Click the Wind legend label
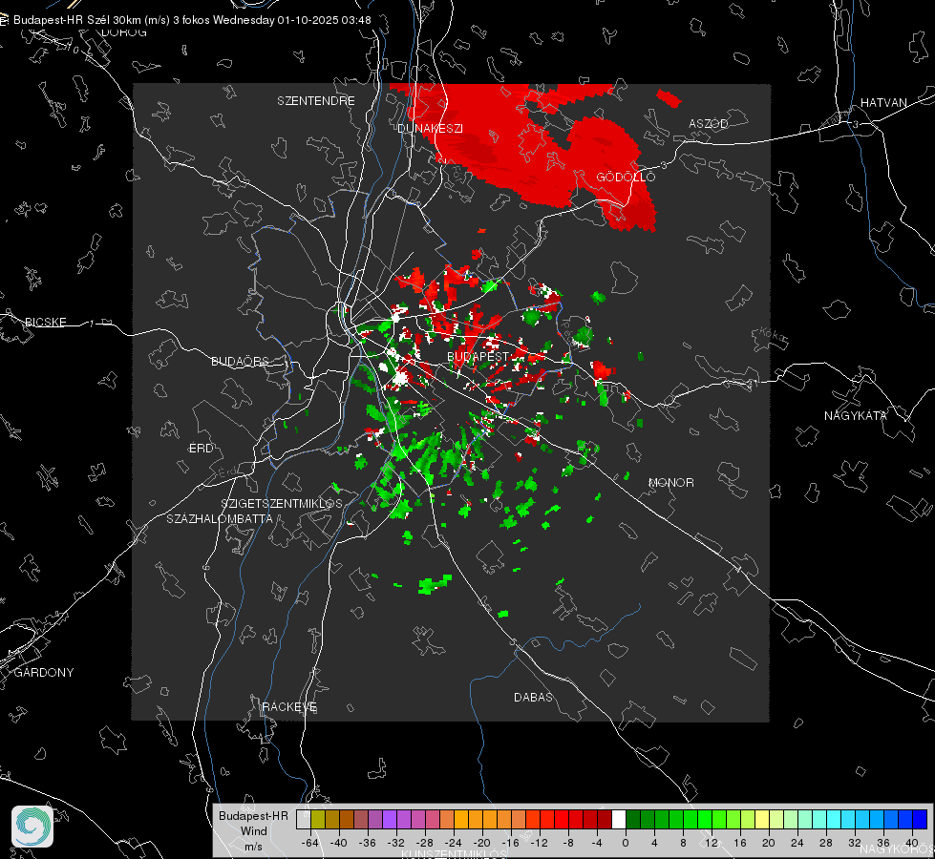 254,831
